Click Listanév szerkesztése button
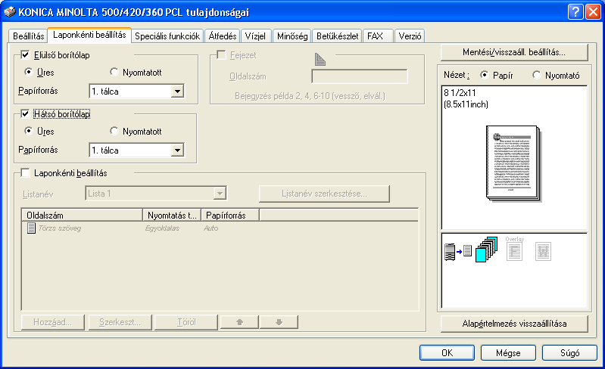The image size is (605, 369). pos(325,194)
